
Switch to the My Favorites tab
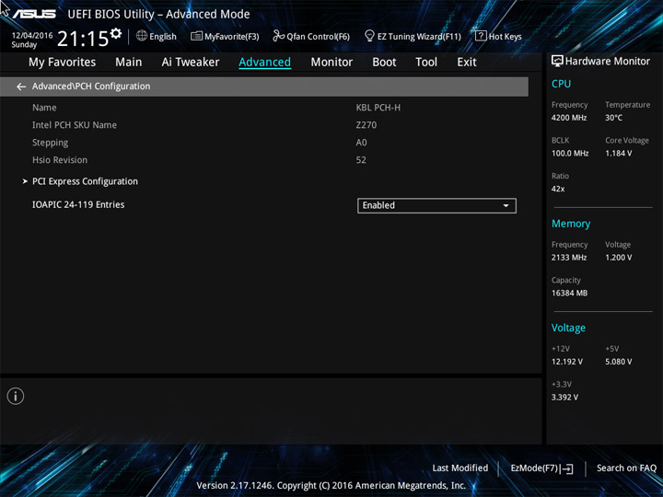63,63
